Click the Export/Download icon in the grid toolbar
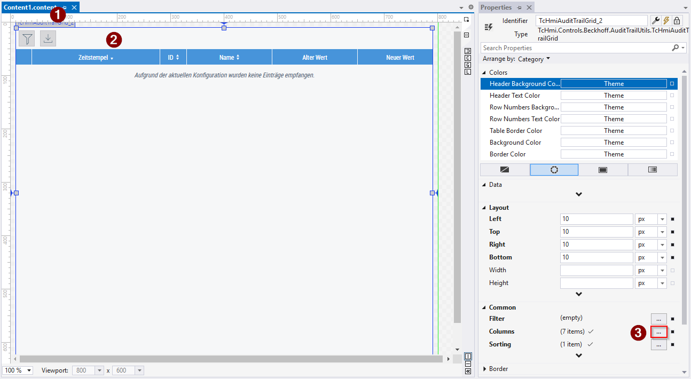 (48, 38)
